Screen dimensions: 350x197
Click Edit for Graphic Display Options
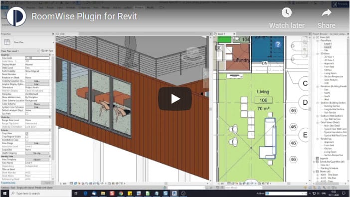pos(37,84)
